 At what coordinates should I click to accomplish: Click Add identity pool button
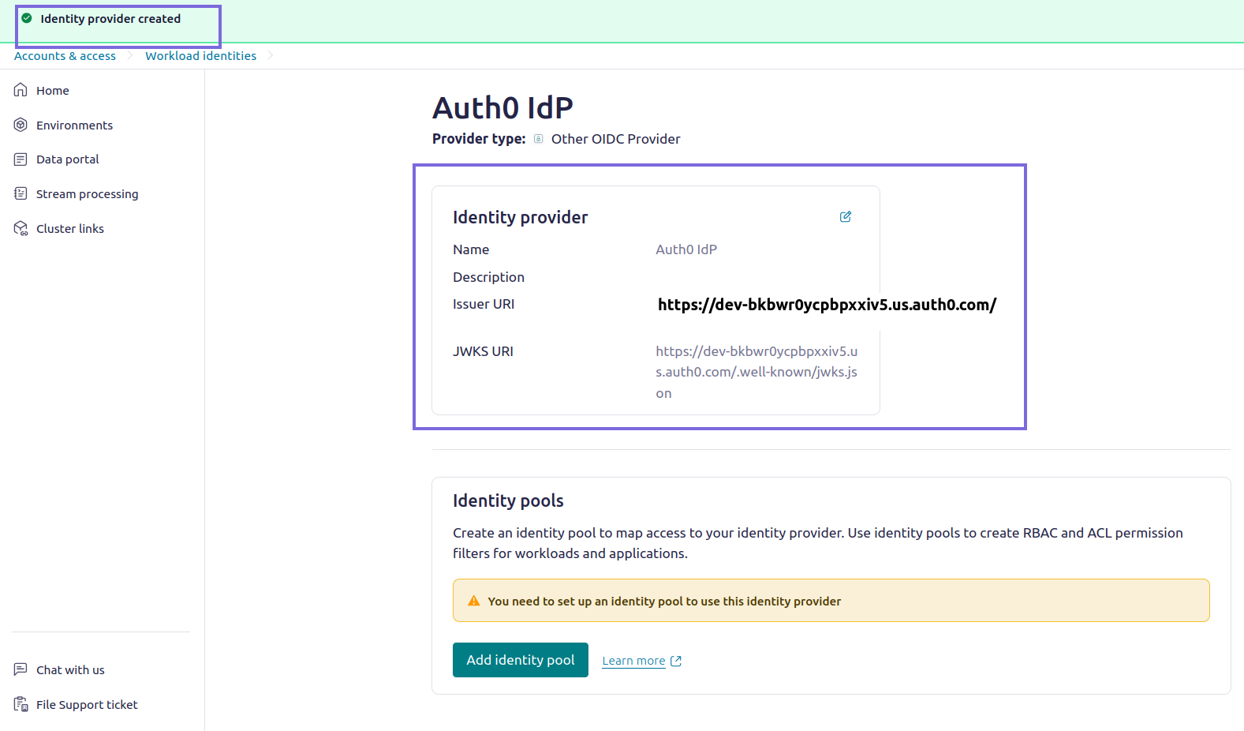[521, 660]
